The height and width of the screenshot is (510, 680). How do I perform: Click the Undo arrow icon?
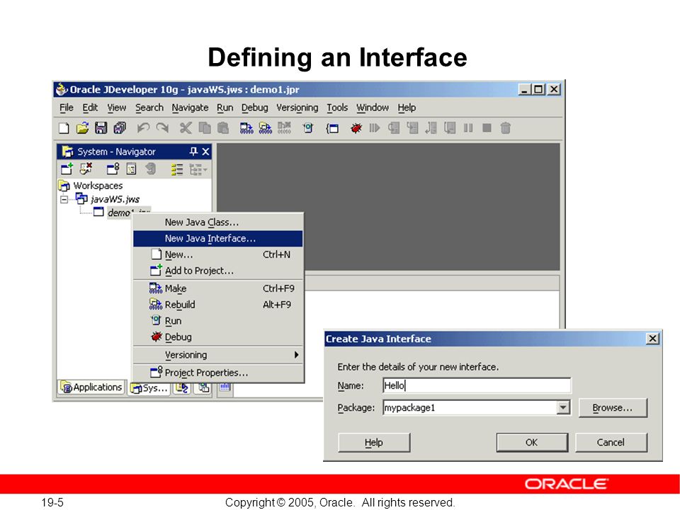pos(143,128)
